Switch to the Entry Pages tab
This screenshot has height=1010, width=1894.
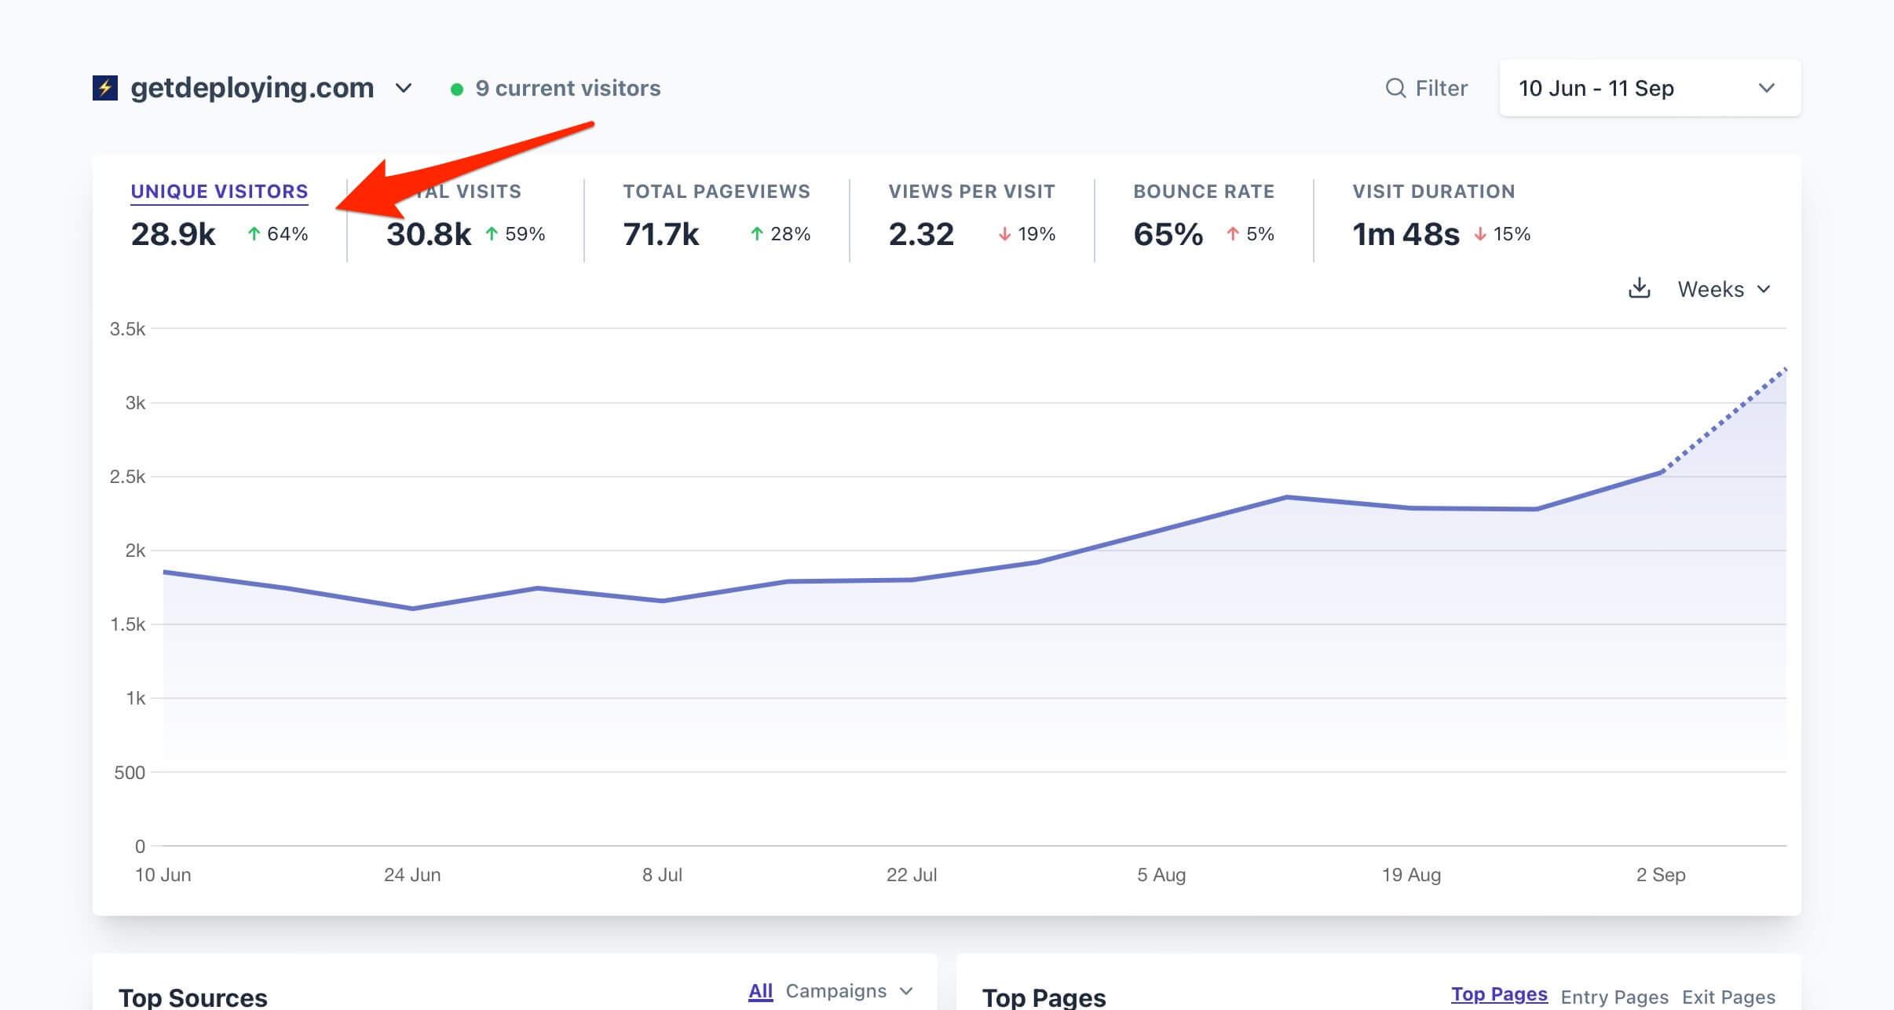pos(1614,997)
